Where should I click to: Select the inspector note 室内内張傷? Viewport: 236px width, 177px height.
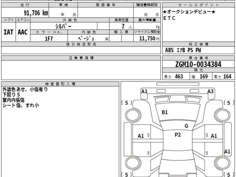point(13,100)
